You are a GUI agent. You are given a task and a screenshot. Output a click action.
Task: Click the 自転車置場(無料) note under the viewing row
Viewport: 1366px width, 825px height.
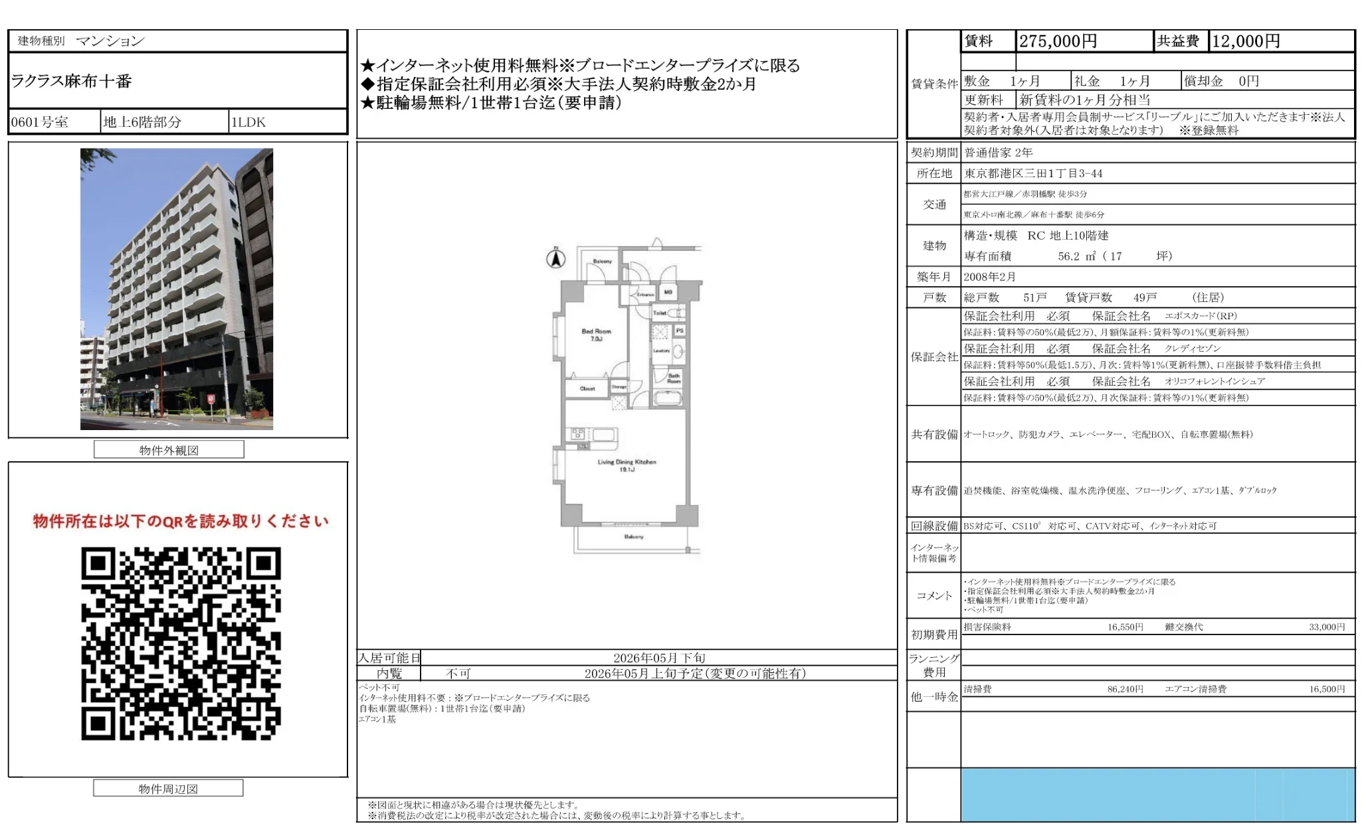point(442,708)
